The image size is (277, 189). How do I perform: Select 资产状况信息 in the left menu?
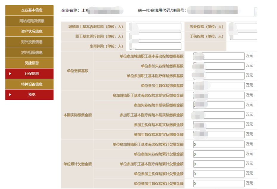coord(29,31)
